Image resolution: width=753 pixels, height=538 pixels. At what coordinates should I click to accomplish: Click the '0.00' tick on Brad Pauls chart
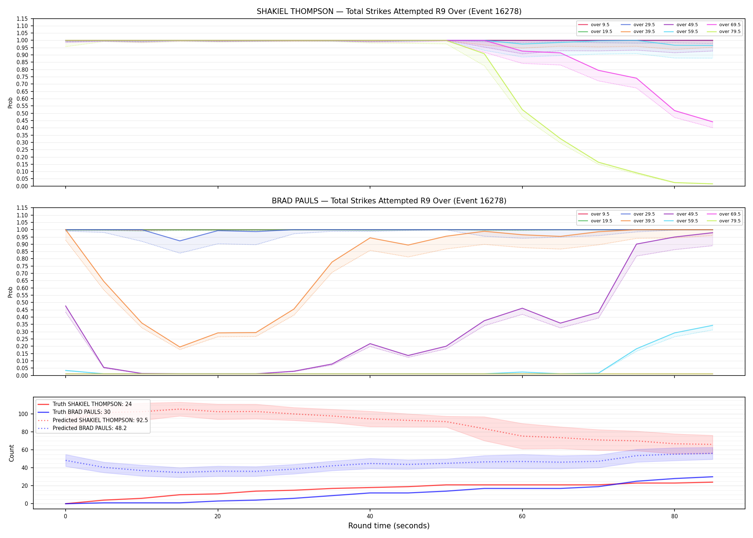coord(22,376)
